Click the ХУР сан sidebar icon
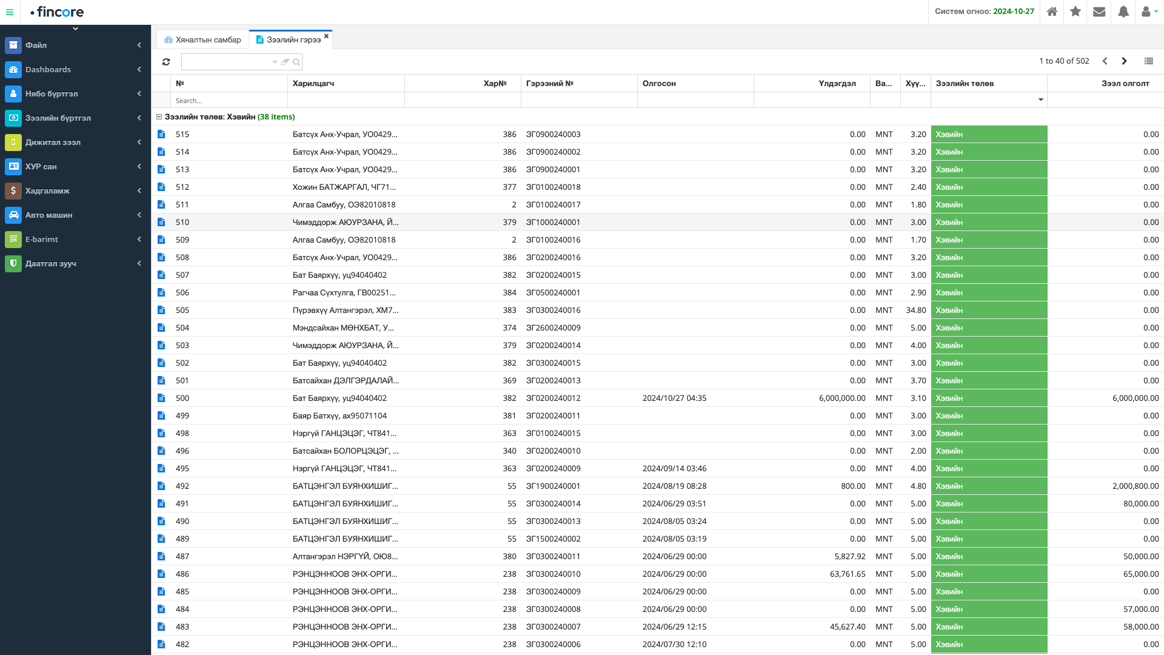The width and height of the screenshot is (1164, 655). pos(13,166)
